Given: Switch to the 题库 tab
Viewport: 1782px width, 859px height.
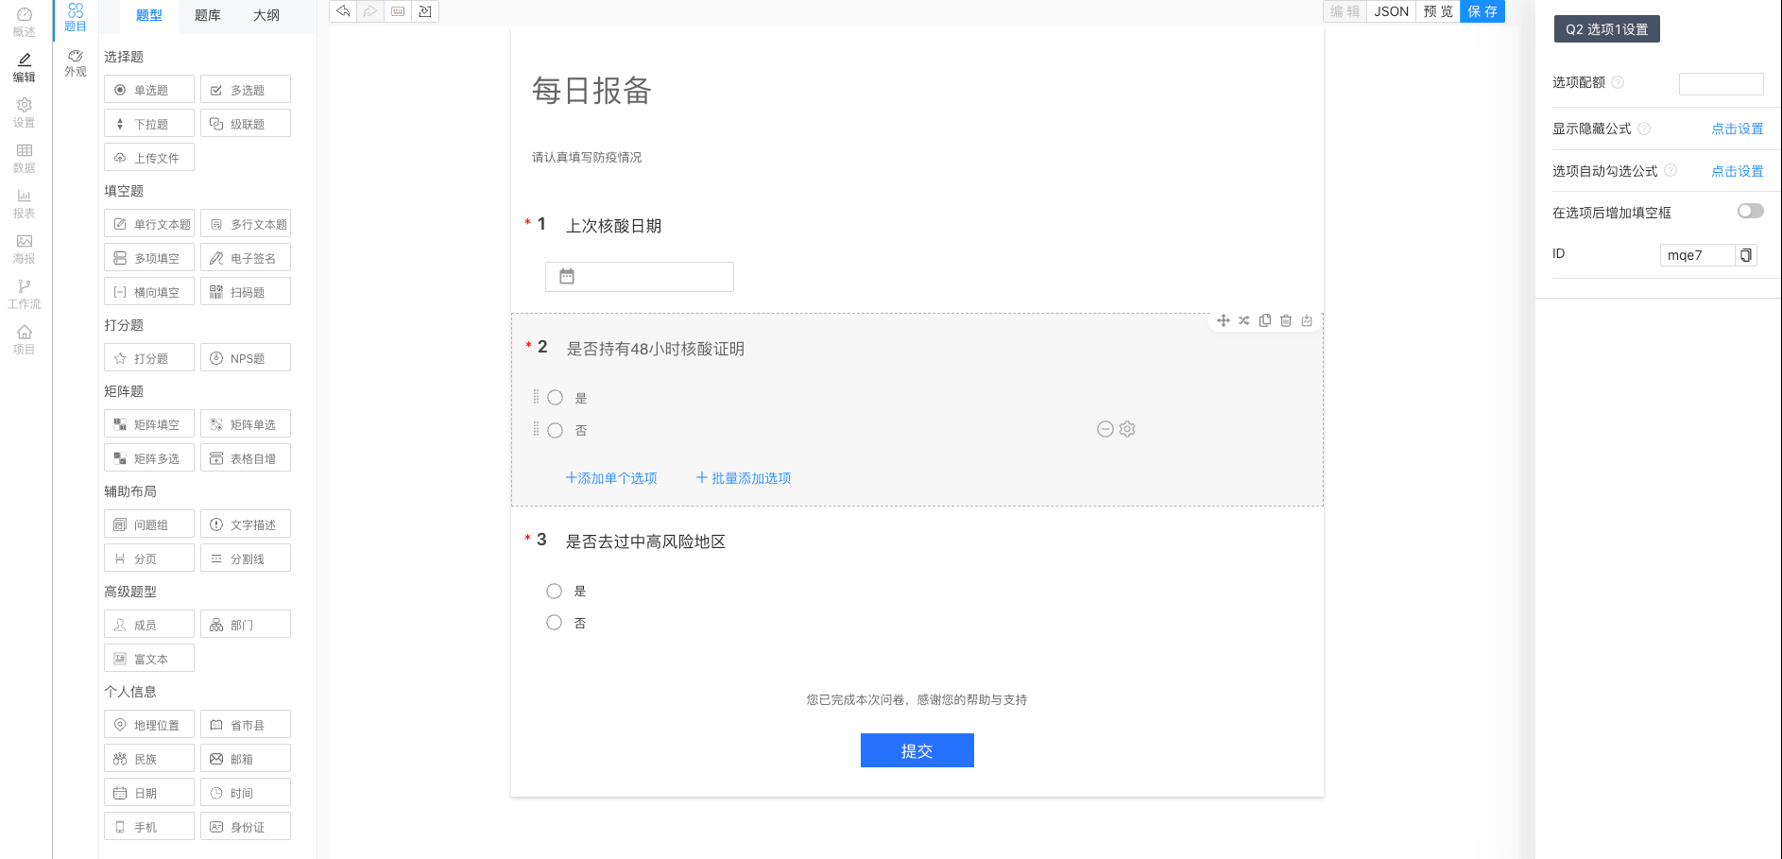Looking at the screenshot, I should point(207,16).
